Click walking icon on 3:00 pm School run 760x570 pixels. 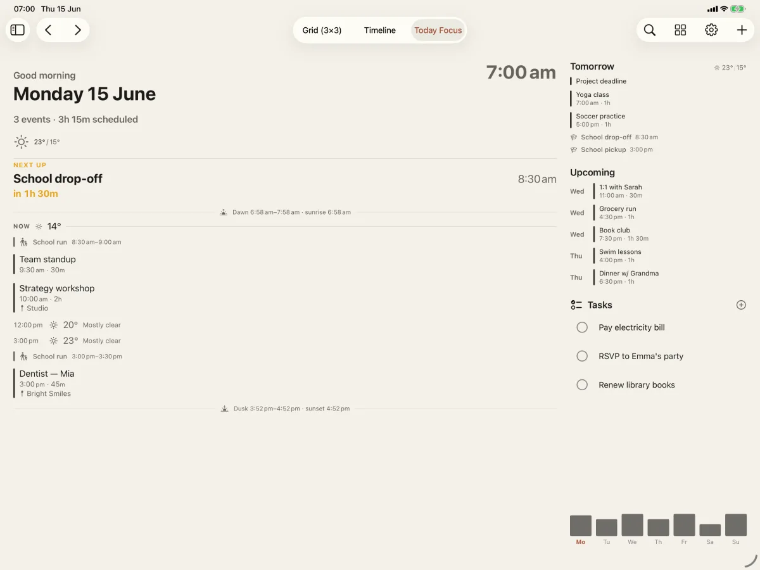coord(24,357)
